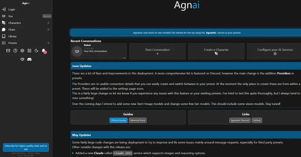Click the Create a Character card

[x=216, y=51]
